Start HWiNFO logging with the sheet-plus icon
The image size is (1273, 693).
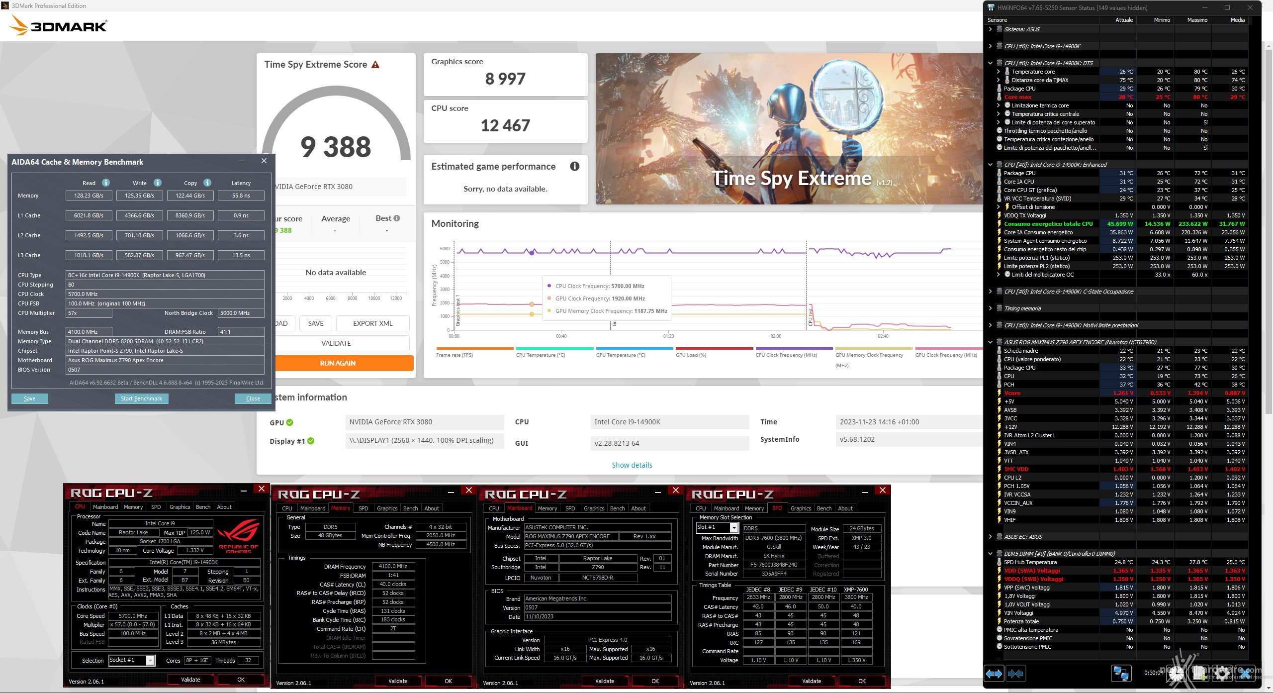[1200, 674]
